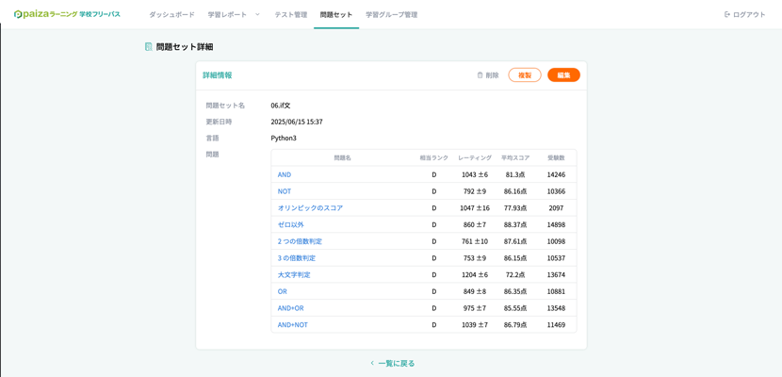Screen dimensions: 782x377
Task: Open the ダッシュボード tab
Action: [x=171, y=14]
